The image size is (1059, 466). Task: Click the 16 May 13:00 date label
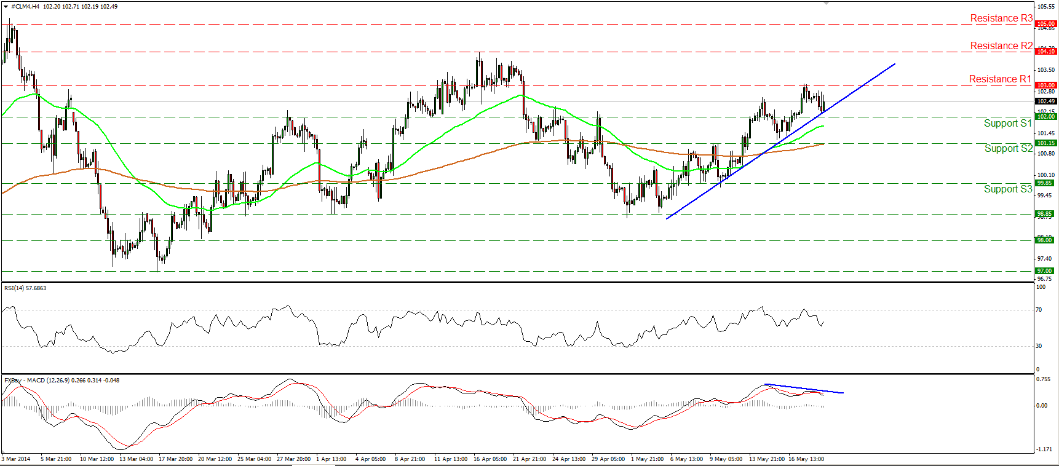(x=806, y=459)
